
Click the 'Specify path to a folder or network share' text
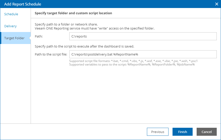pyautogui.click(x=66, y=24)
